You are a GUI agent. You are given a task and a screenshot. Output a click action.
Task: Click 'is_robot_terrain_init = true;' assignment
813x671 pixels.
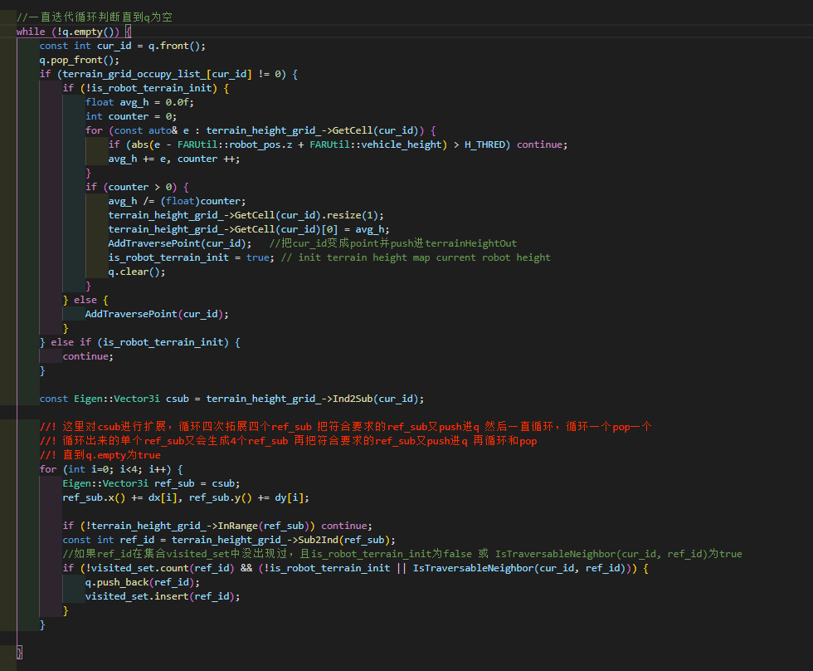(192, 257)
